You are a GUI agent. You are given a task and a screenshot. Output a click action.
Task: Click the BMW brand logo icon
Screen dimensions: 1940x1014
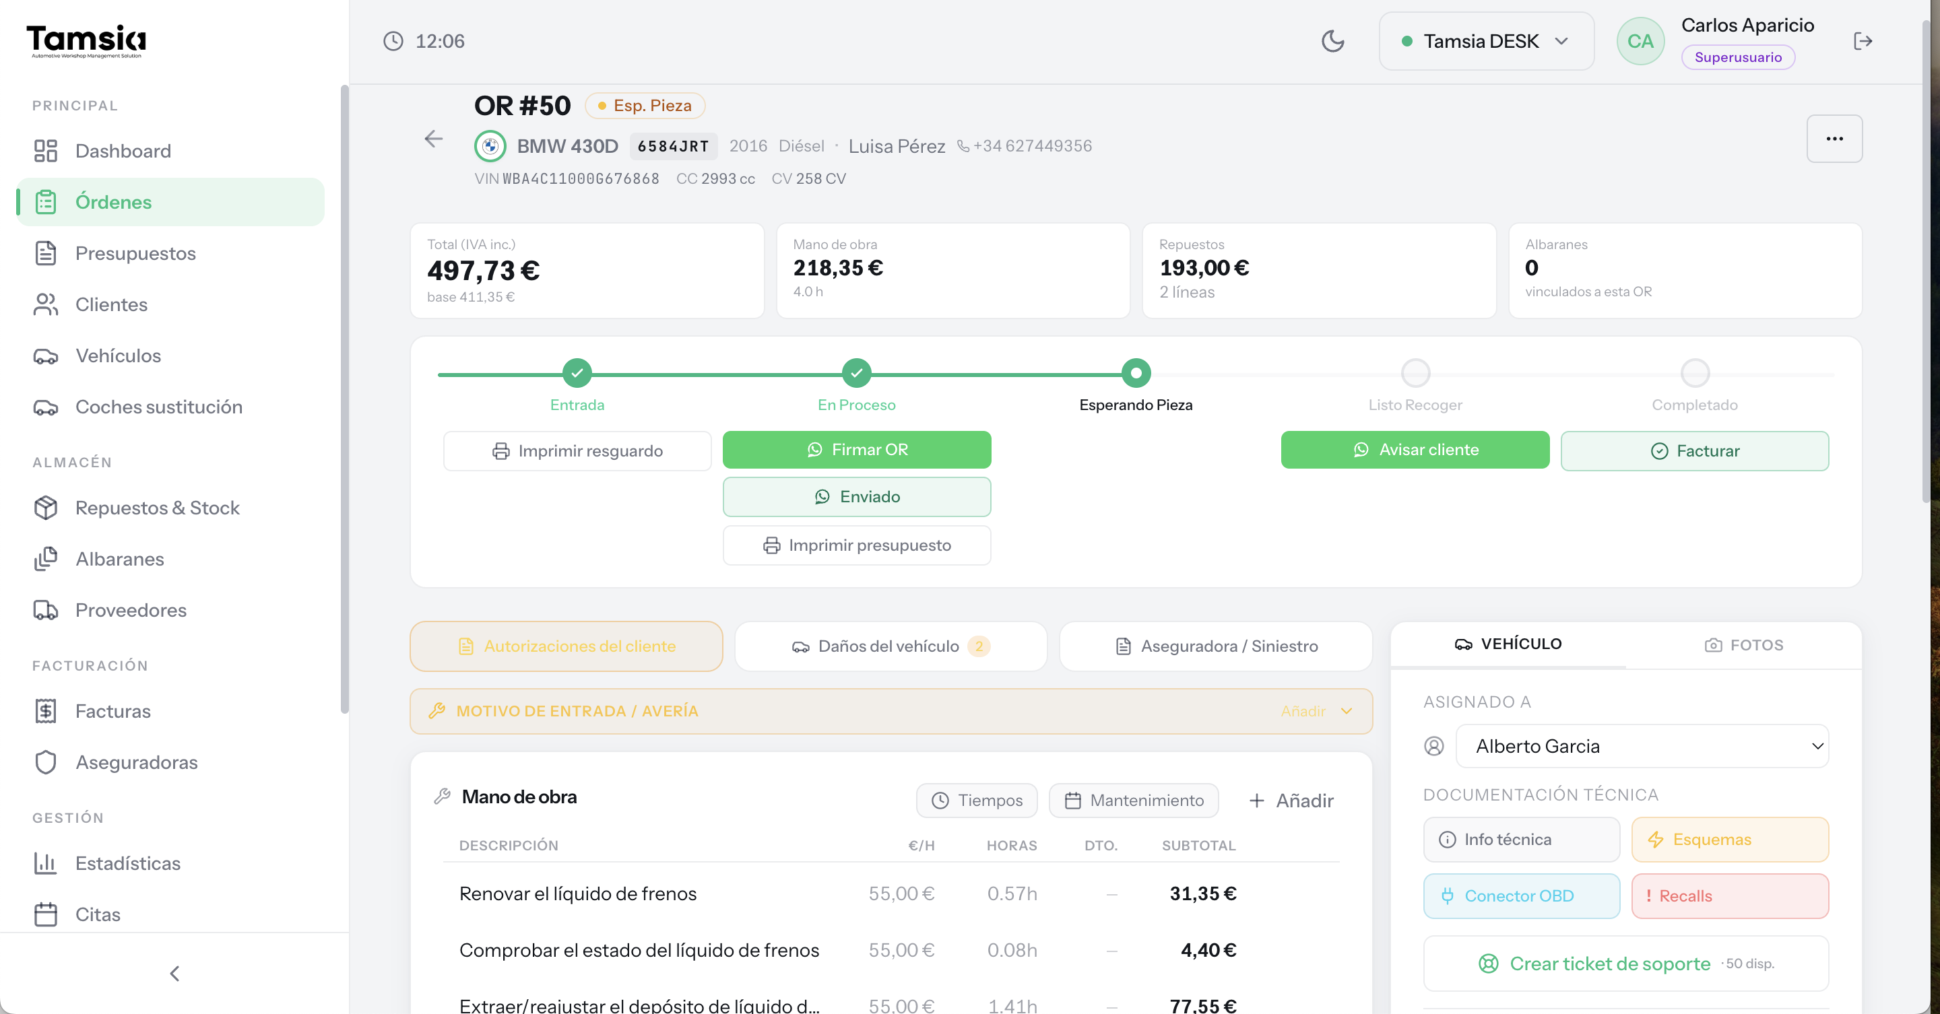tap(490, 146)
